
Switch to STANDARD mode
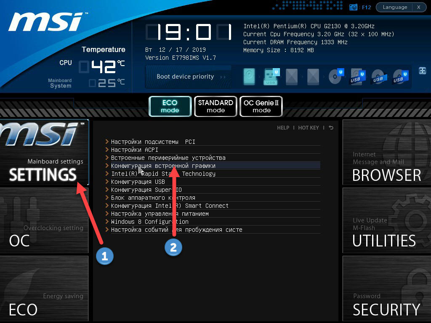click(x=215, y=106)
